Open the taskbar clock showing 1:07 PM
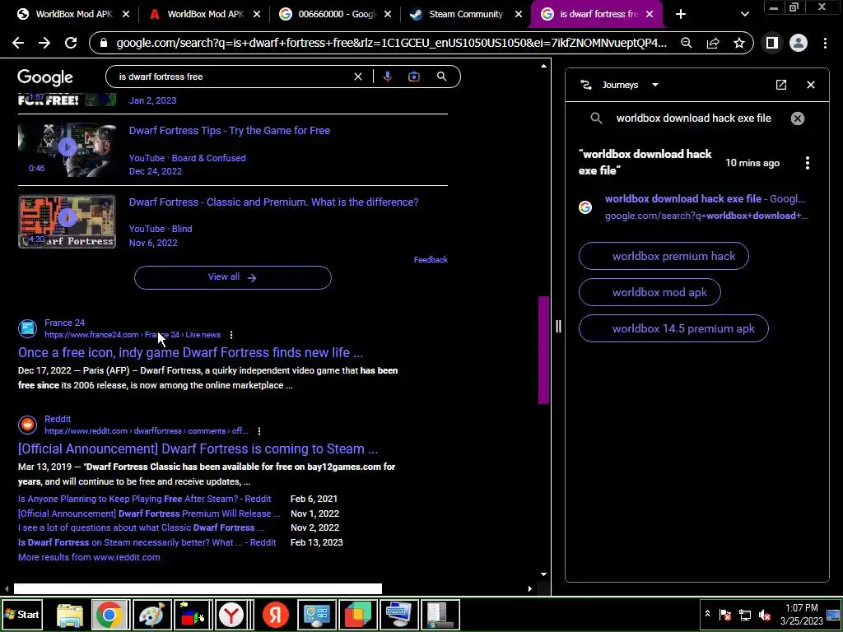This screenshot has width=843, height=632. (x=802, y=614)
